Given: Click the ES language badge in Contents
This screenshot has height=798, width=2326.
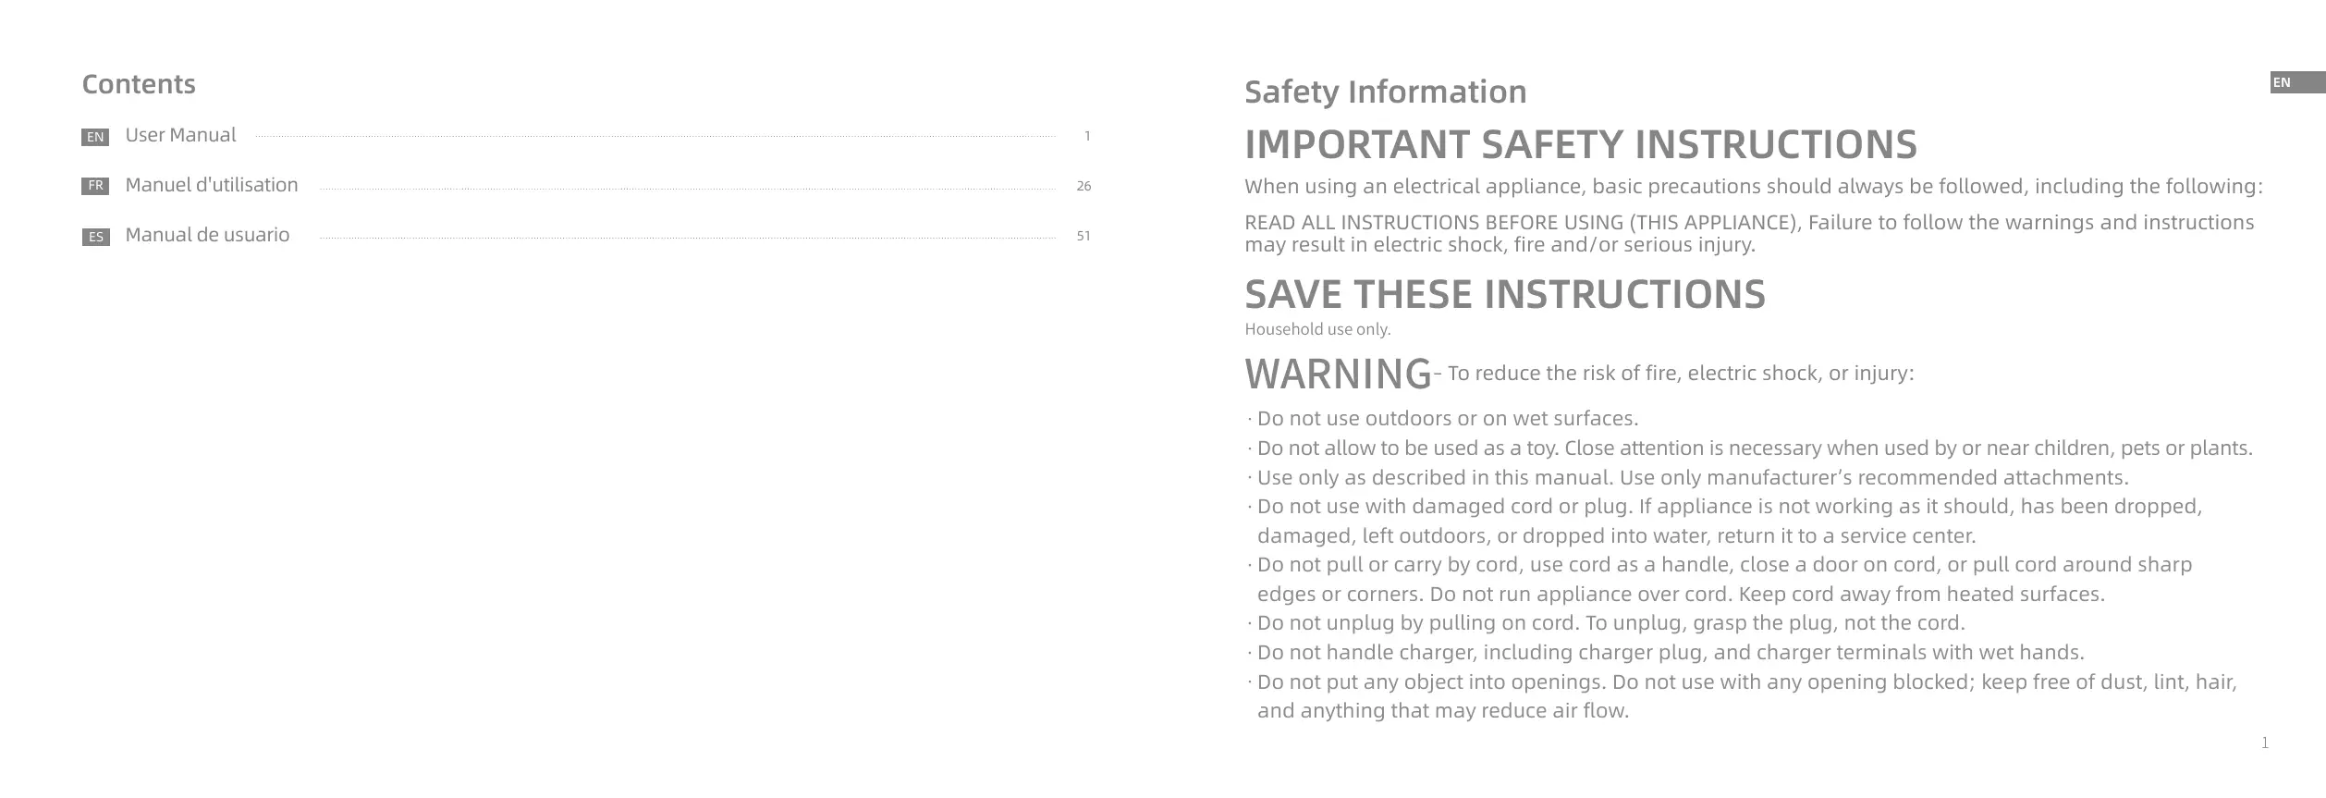Looking at the screenshot, I should coord(95,238).
